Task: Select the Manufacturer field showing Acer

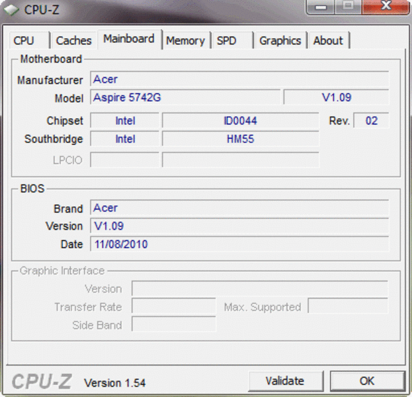Action: (239, 79)
